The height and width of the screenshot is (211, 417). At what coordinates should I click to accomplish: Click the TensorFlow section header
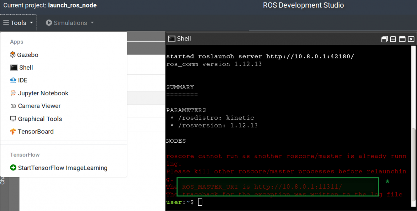pyautogui.click(x=25, y=155)
